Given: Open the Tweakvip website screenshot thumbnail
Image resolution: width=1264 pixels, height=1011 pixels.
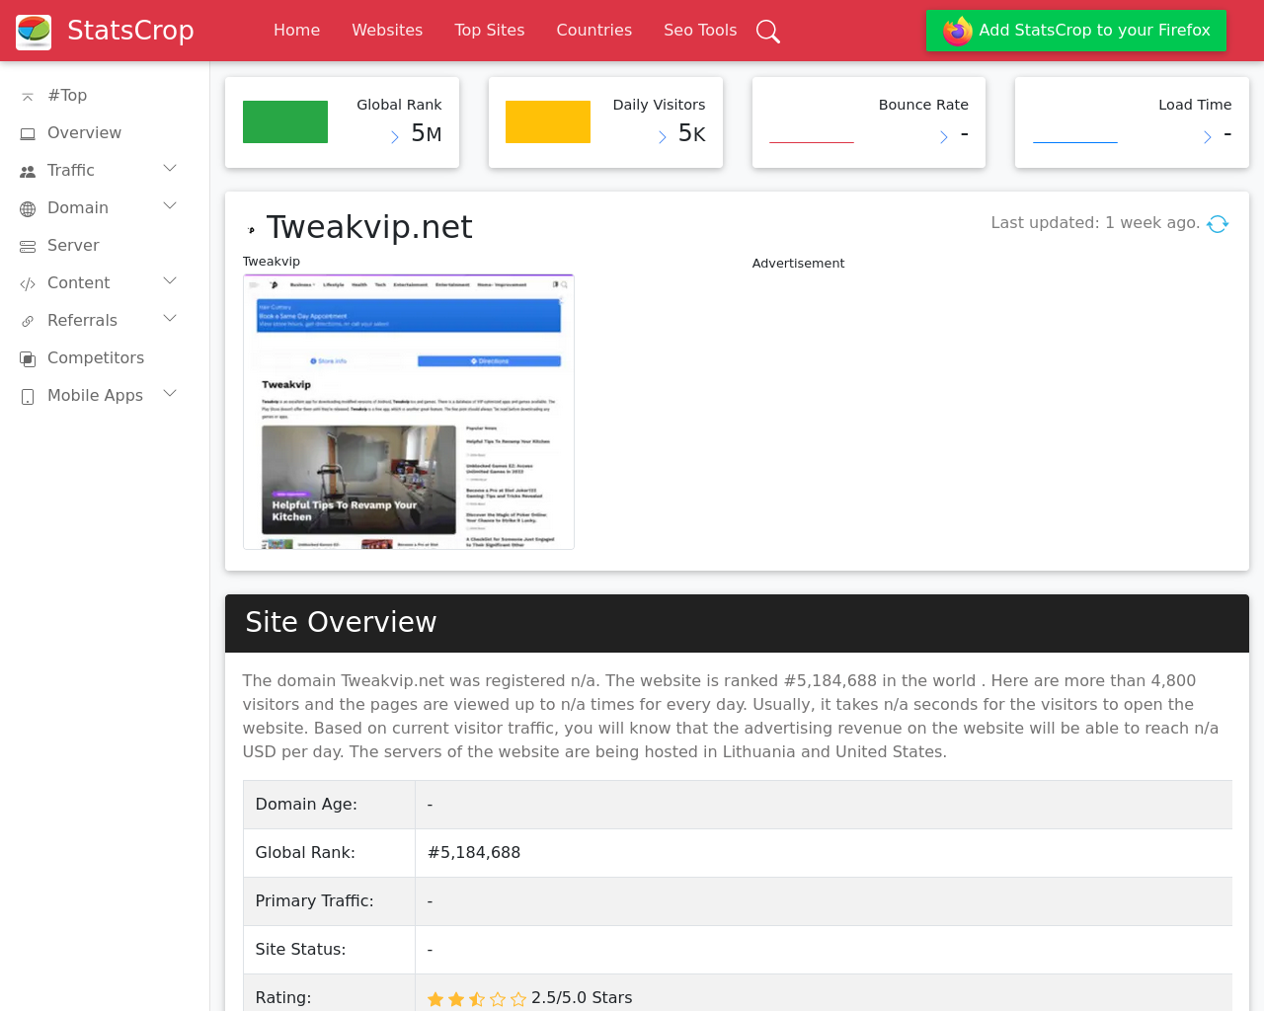Looking at the screenshot, I should [x=409, y=412].
